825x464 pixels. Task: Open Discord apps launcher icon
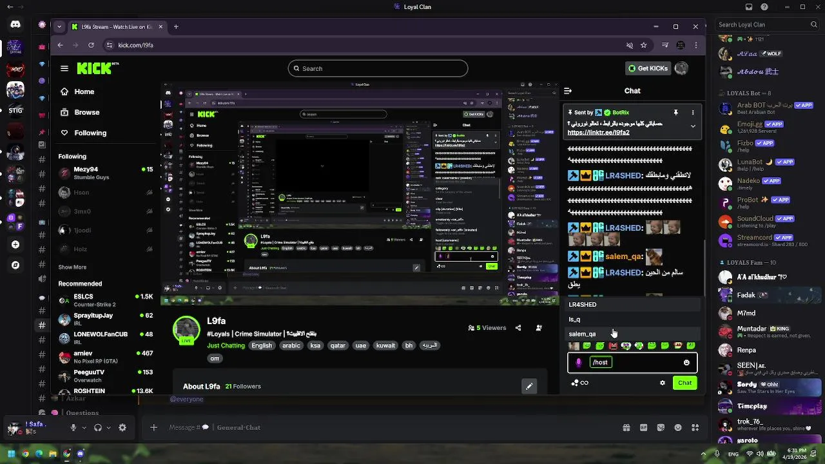[x=695, y=427]
